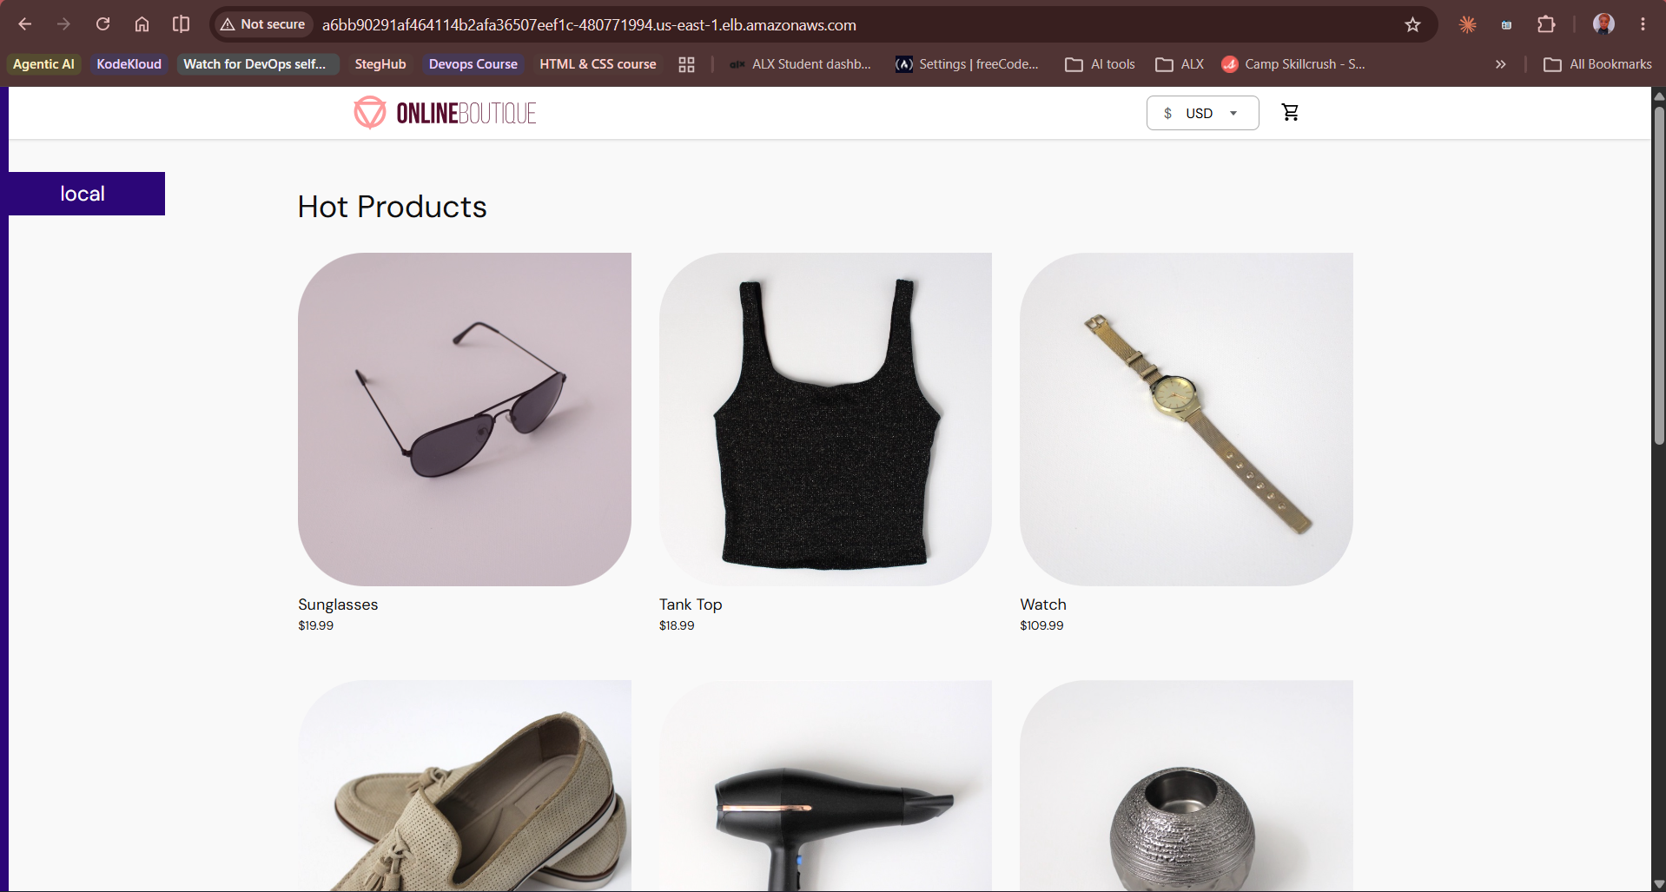This screenshot has height=892, width=1666.
Task: Open the ALX Student dashboard bookmark
Action: tap(800, 64)
